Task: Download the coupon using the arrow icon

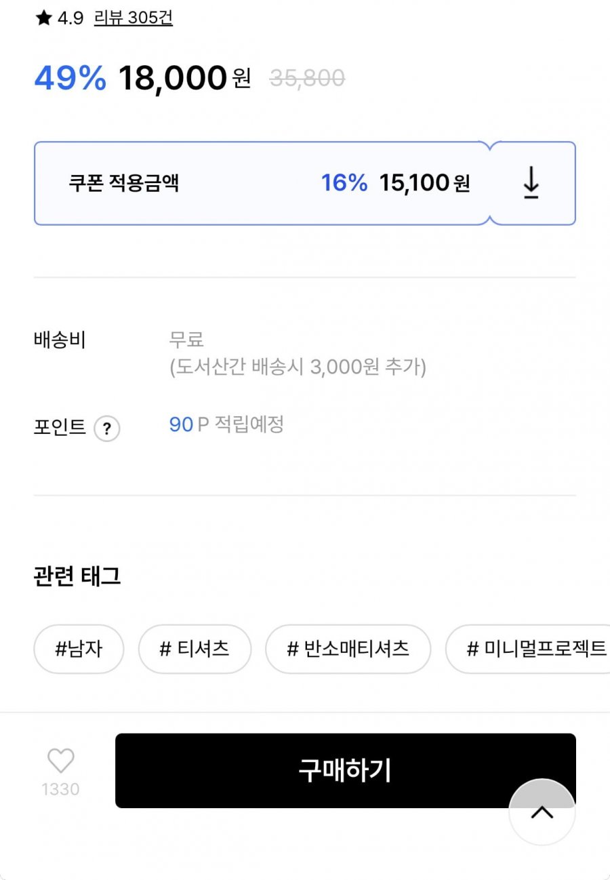Action: tap(531, 183)
